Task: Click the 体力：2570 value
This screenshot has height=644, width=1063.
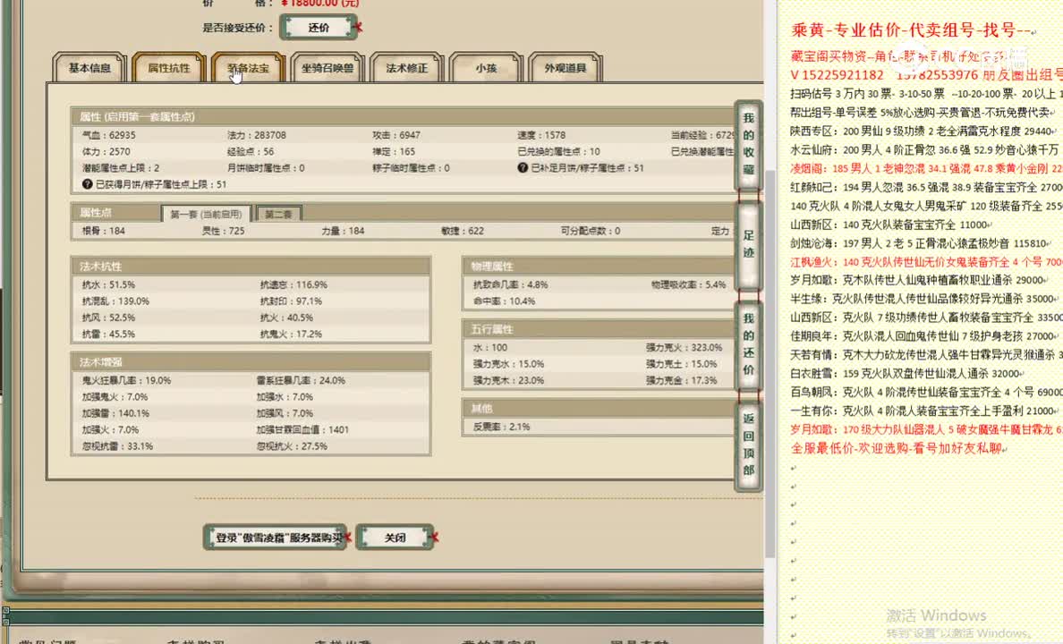Action: [106, 152]
